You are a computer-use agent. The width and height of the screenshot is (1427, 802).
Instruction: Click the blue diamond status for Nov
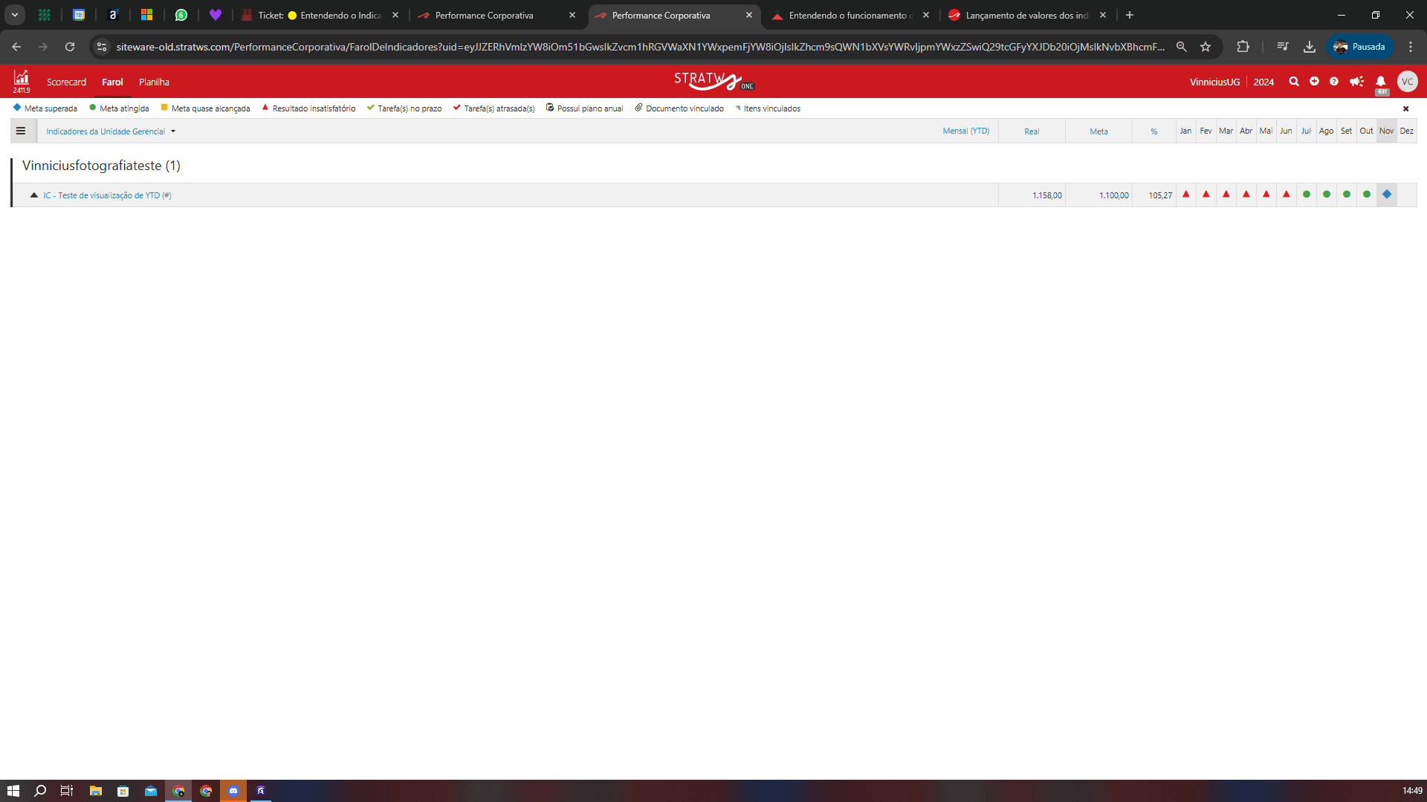click(x=1387, y=195)
